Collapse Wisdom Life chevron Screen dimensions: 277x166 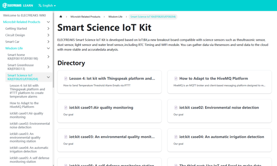tap(48, 48)
